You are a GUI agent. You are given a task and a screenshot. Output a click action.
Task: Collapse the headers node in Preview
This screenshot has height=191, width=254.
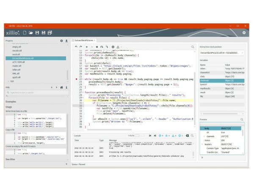click(x=202, y=144)
